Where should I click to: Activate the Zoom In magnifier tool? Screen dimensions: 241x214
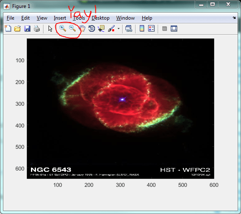(x=63, y=28)
